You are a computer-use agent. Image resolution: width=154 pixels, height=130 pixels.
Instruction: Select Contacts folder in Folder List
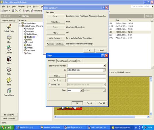[x=30, y=32]
